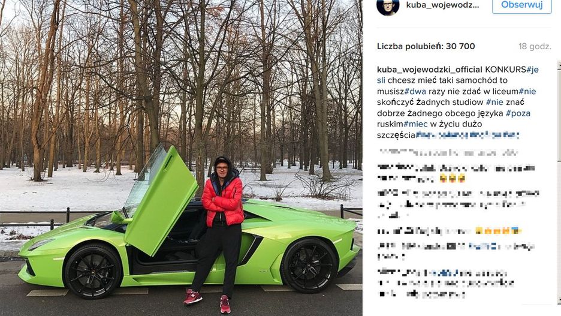Viewport: 561px width, 316px height.
Task: Open the blurred hashtag after szczęścia
Action: 467,136
